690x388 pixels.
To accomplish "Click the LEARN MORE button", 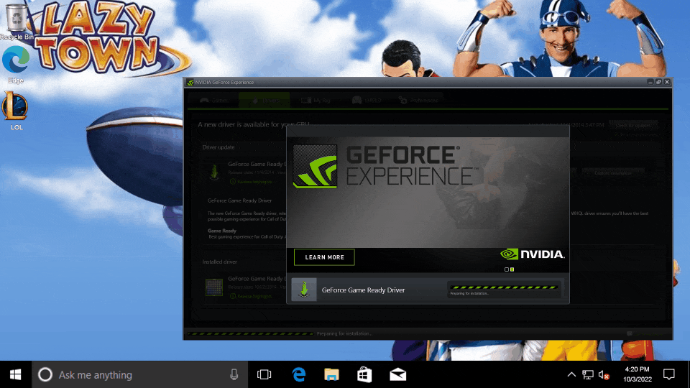I will pyautogui.click(x=324, y=257).
